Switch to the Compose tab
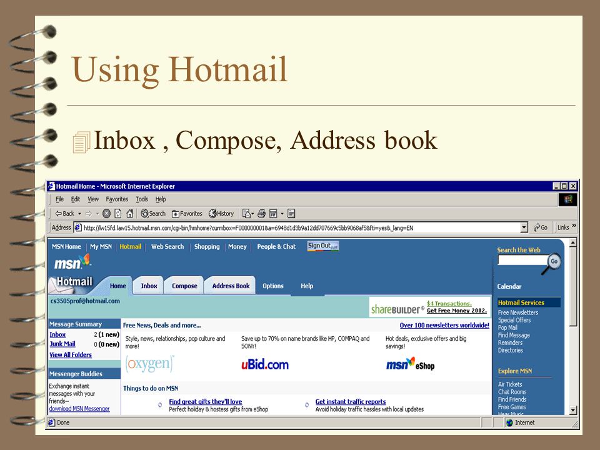Viewport: 600px width, 450px height. point(184,286)
